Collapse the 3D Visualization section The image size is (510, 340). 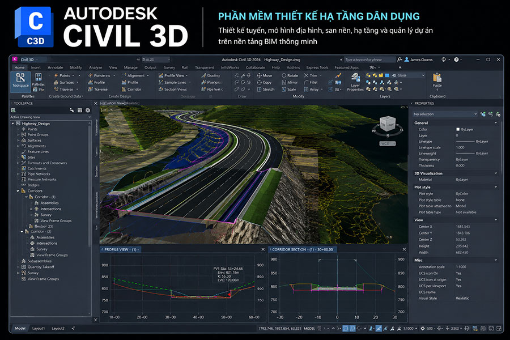(x=496, y=173)
